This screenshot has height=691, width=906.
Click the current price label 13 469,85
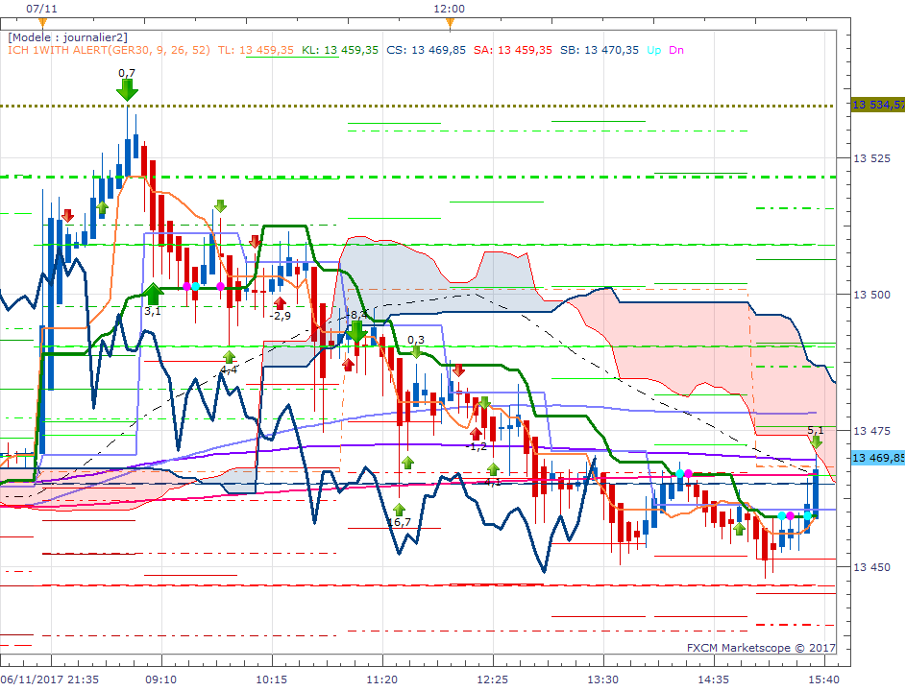(x=878, y=458)
